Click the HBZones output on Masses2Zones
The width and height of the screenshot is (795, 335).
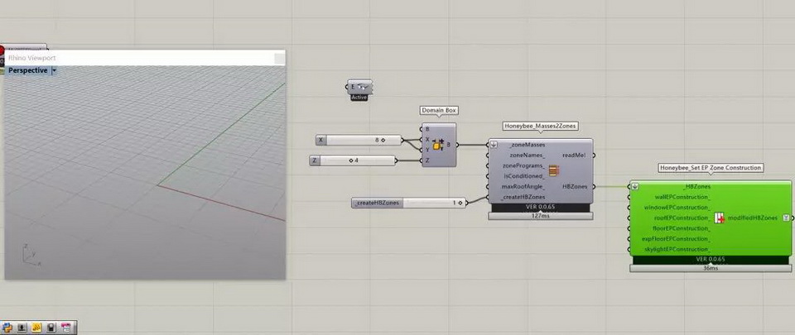pos(574,187)
